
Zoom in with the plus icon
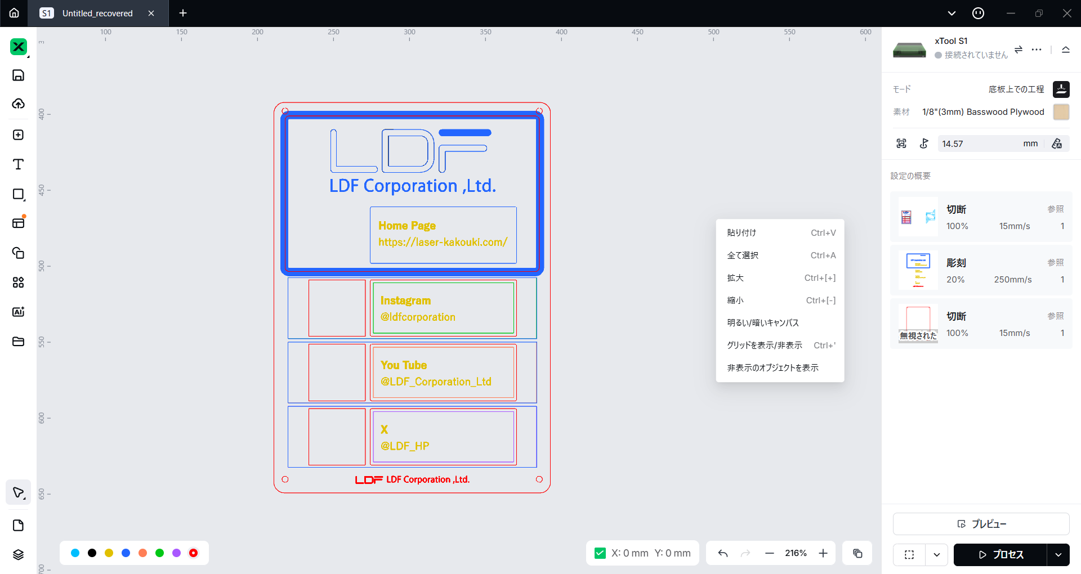pos(823,553)
